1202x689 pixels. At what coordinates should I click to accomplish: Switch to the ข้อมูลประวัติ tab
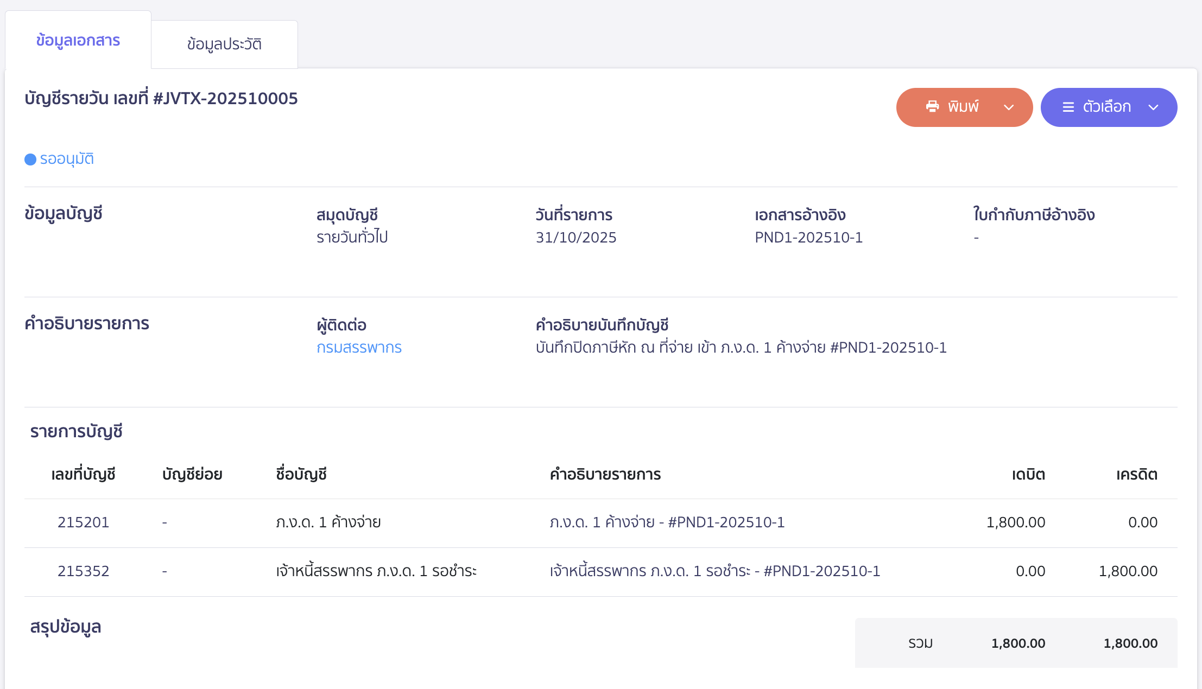pyautogui.click(x=224, y=44)
